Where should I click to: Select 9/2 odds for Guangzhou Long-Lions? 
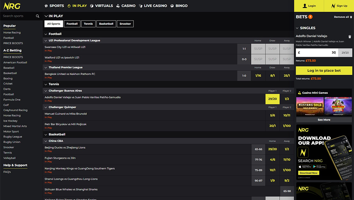pyautogui.click(x=287, y=181)
